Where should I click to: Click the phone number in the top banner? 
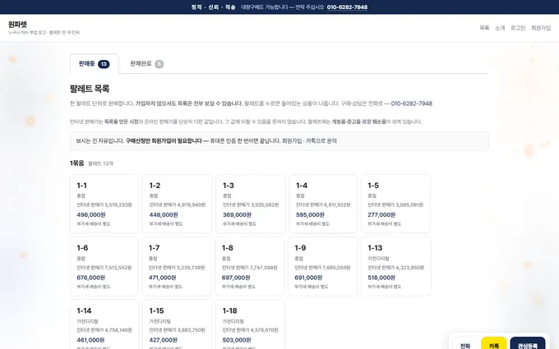(x=347, y=7)
